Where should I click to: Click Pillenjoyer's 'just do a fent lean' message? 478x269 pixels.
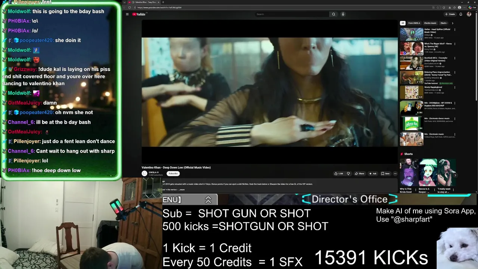pos(78,141)
